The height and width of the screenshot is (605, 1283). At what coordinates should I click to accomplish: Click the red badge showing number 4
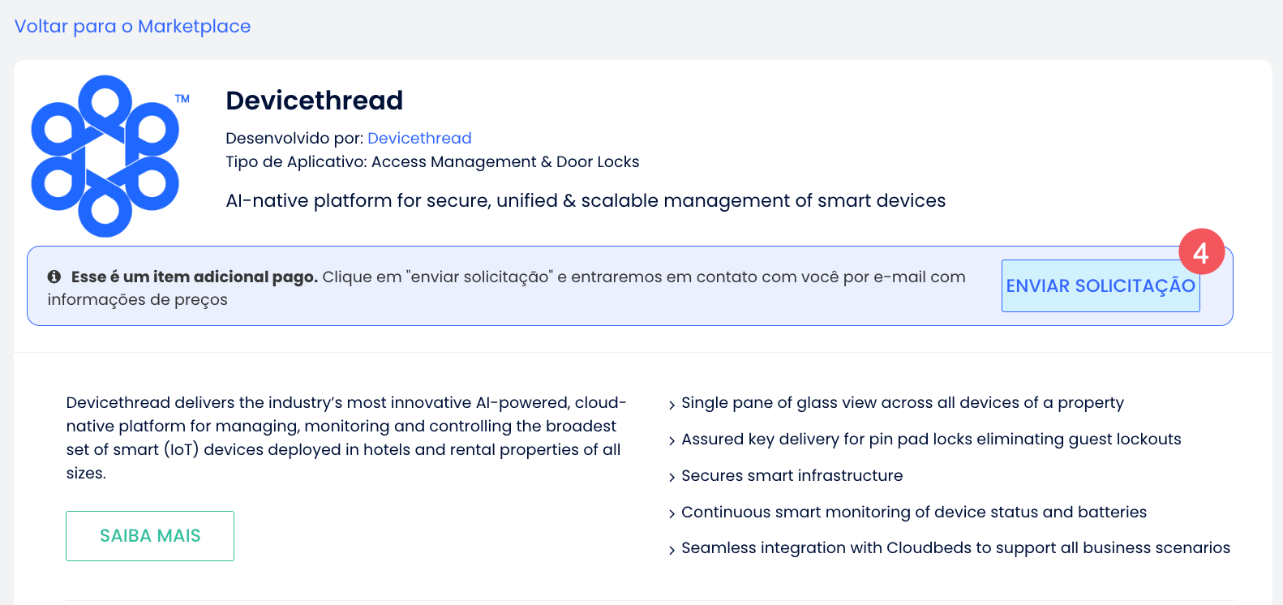click(x=1201, y=251)
